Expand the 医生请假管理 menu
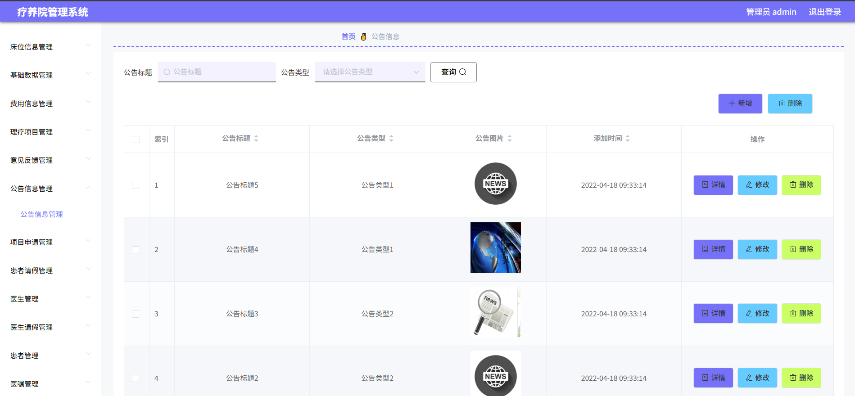 tap(50, 327)
